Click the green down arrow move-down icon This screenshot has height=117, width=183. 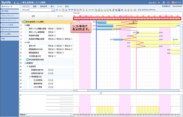[87, 10]
